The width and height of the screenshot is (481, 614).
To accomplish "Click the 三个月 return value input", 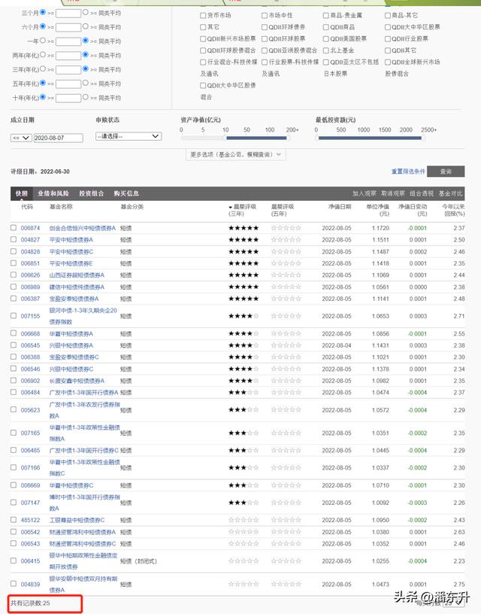I will [68, 14].
